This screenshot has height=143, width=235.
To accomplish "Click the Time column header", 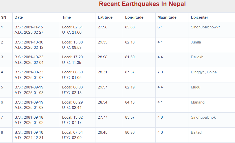I will click(x=67, y=17).
